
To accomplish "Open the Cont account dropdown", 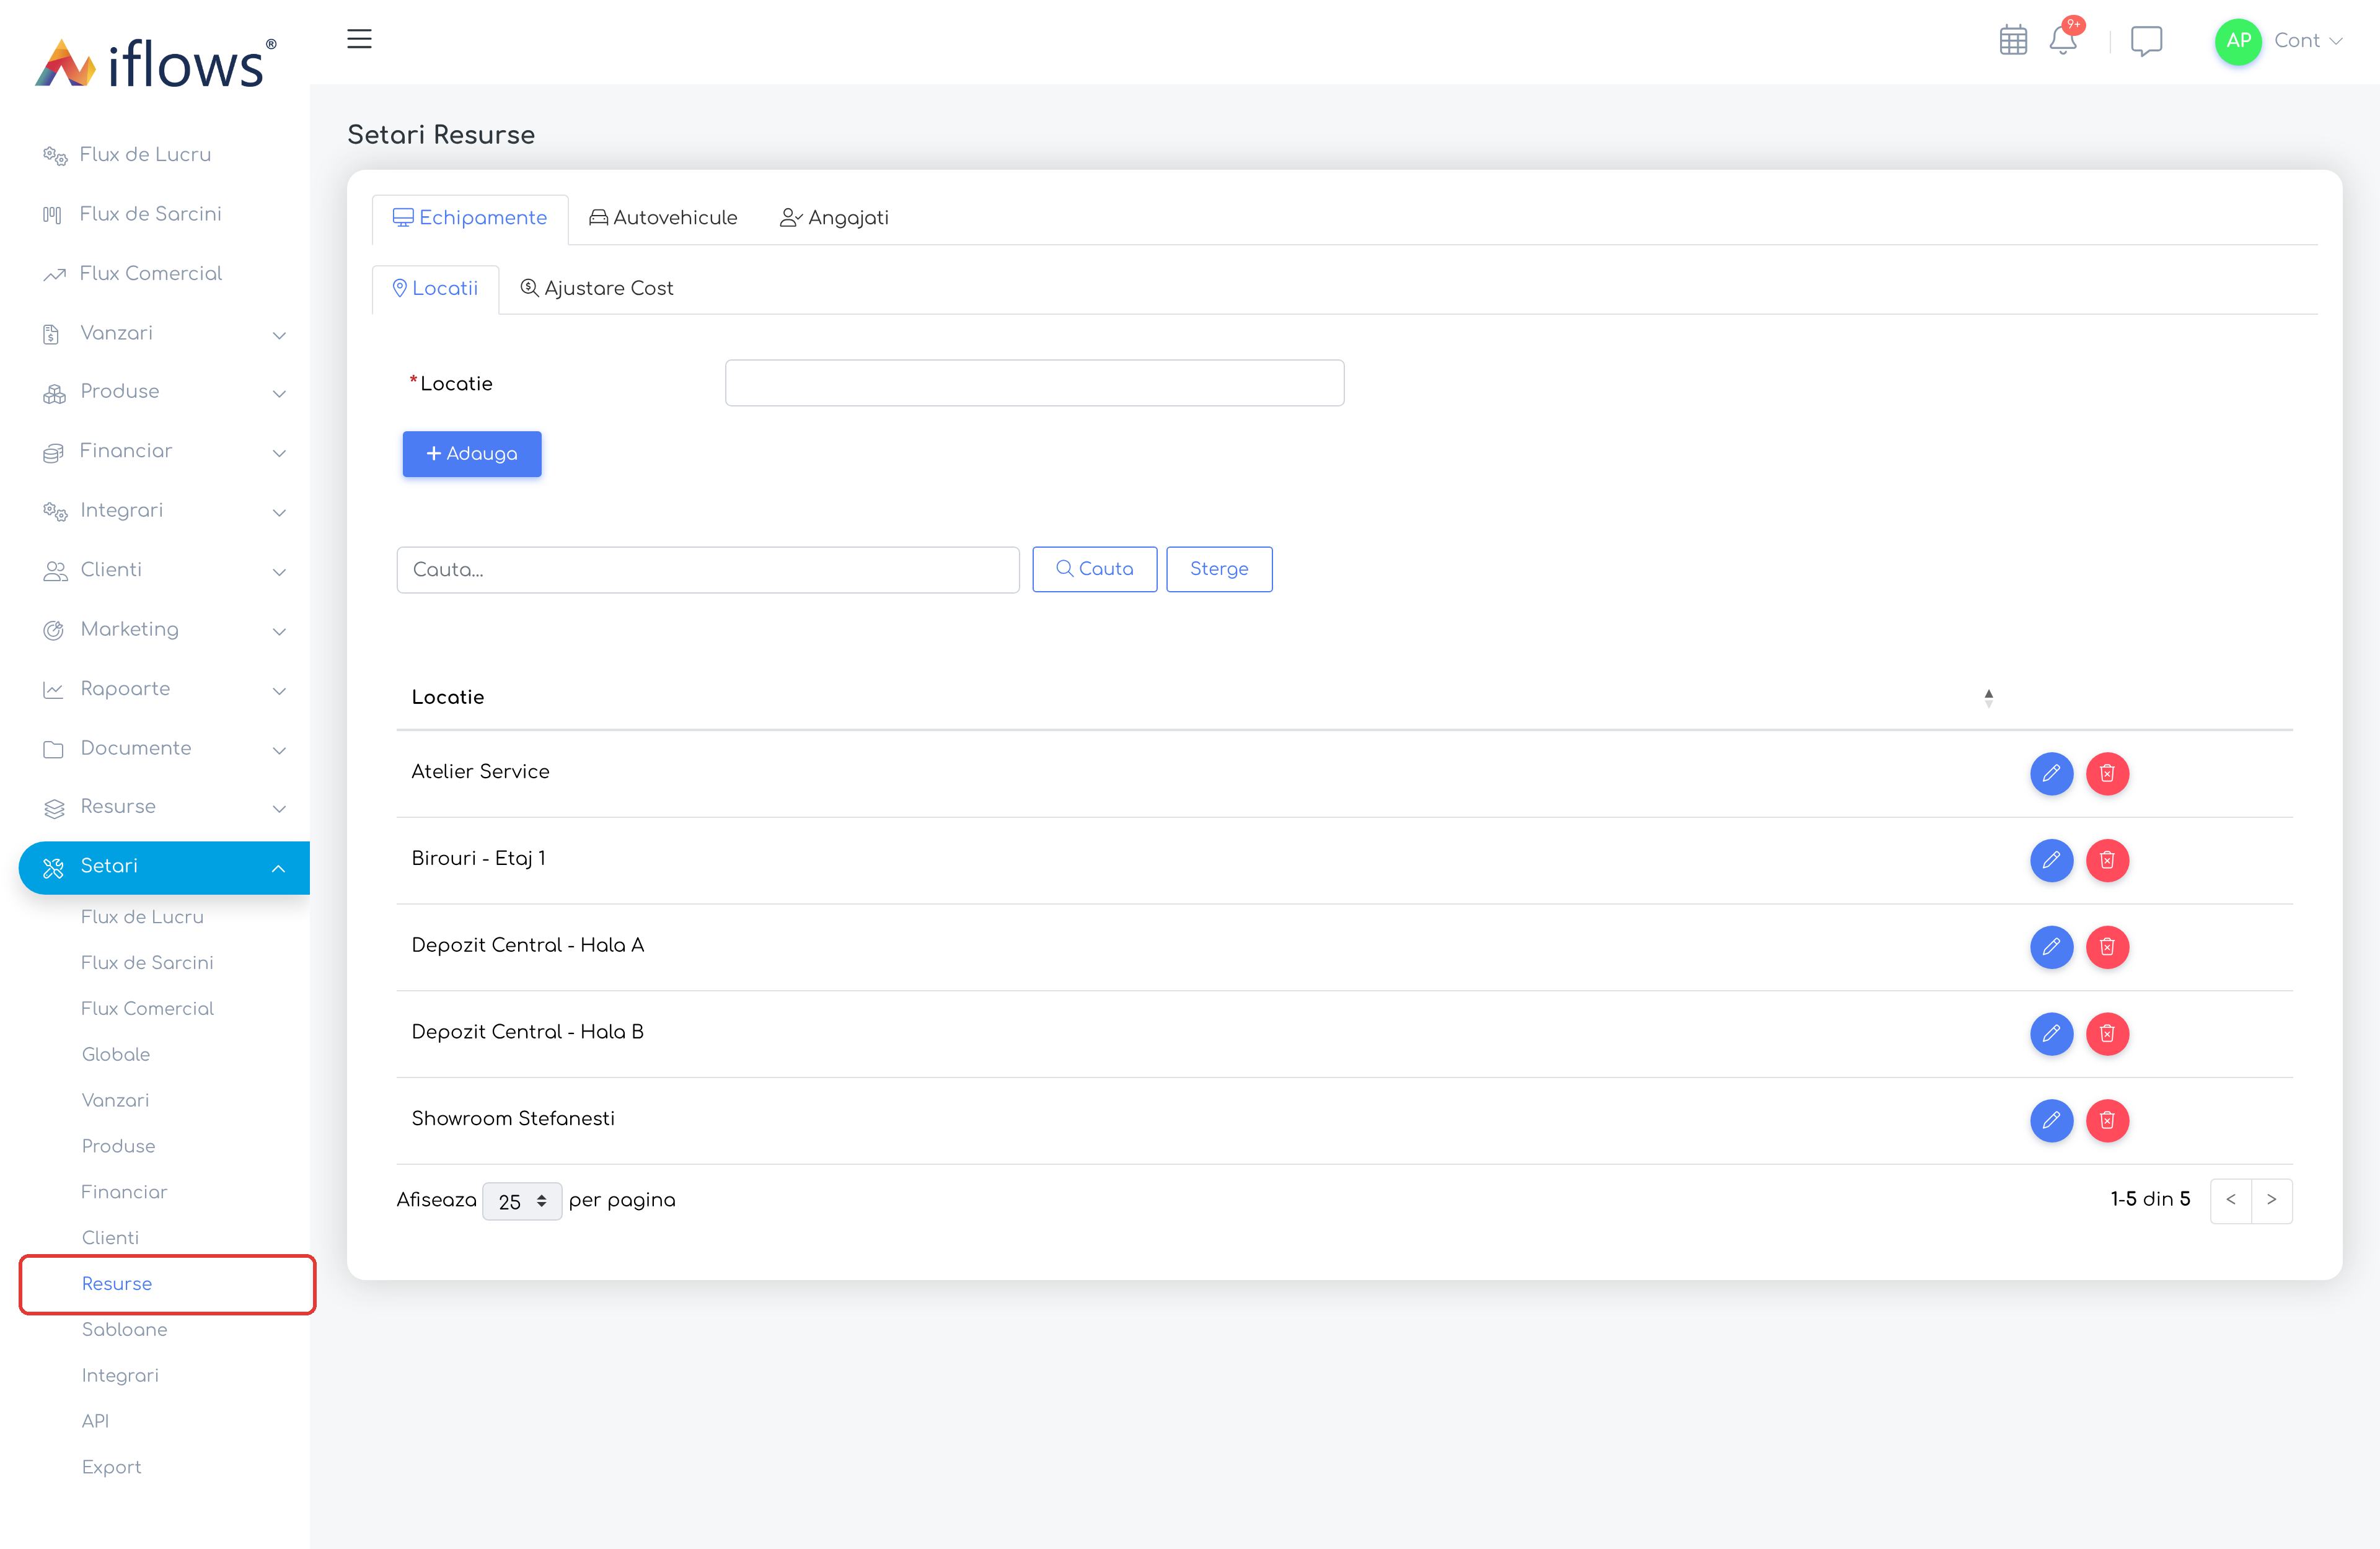I will click(2307, 41).
